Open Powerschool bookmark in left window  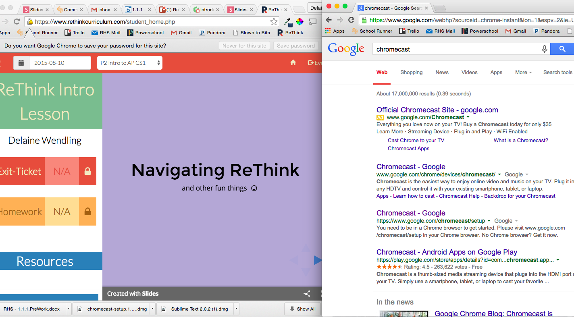coord(146,33)
